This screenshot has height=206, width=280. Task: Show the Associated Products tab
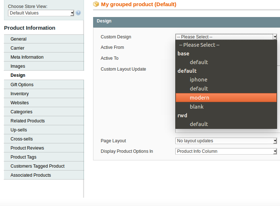[x=31, y=175]
